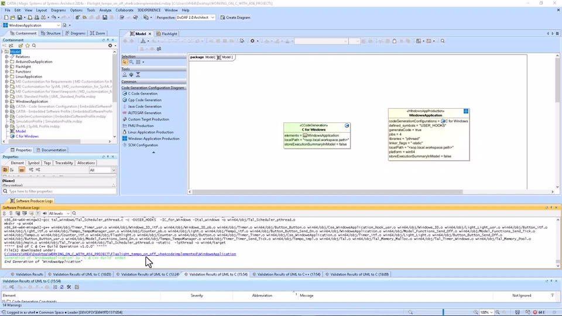Open the generated WindowsApplication folder link

tap(120, 254)
